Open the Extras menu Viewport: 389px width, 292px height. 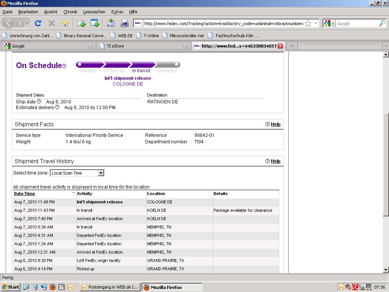coord(117,12)
